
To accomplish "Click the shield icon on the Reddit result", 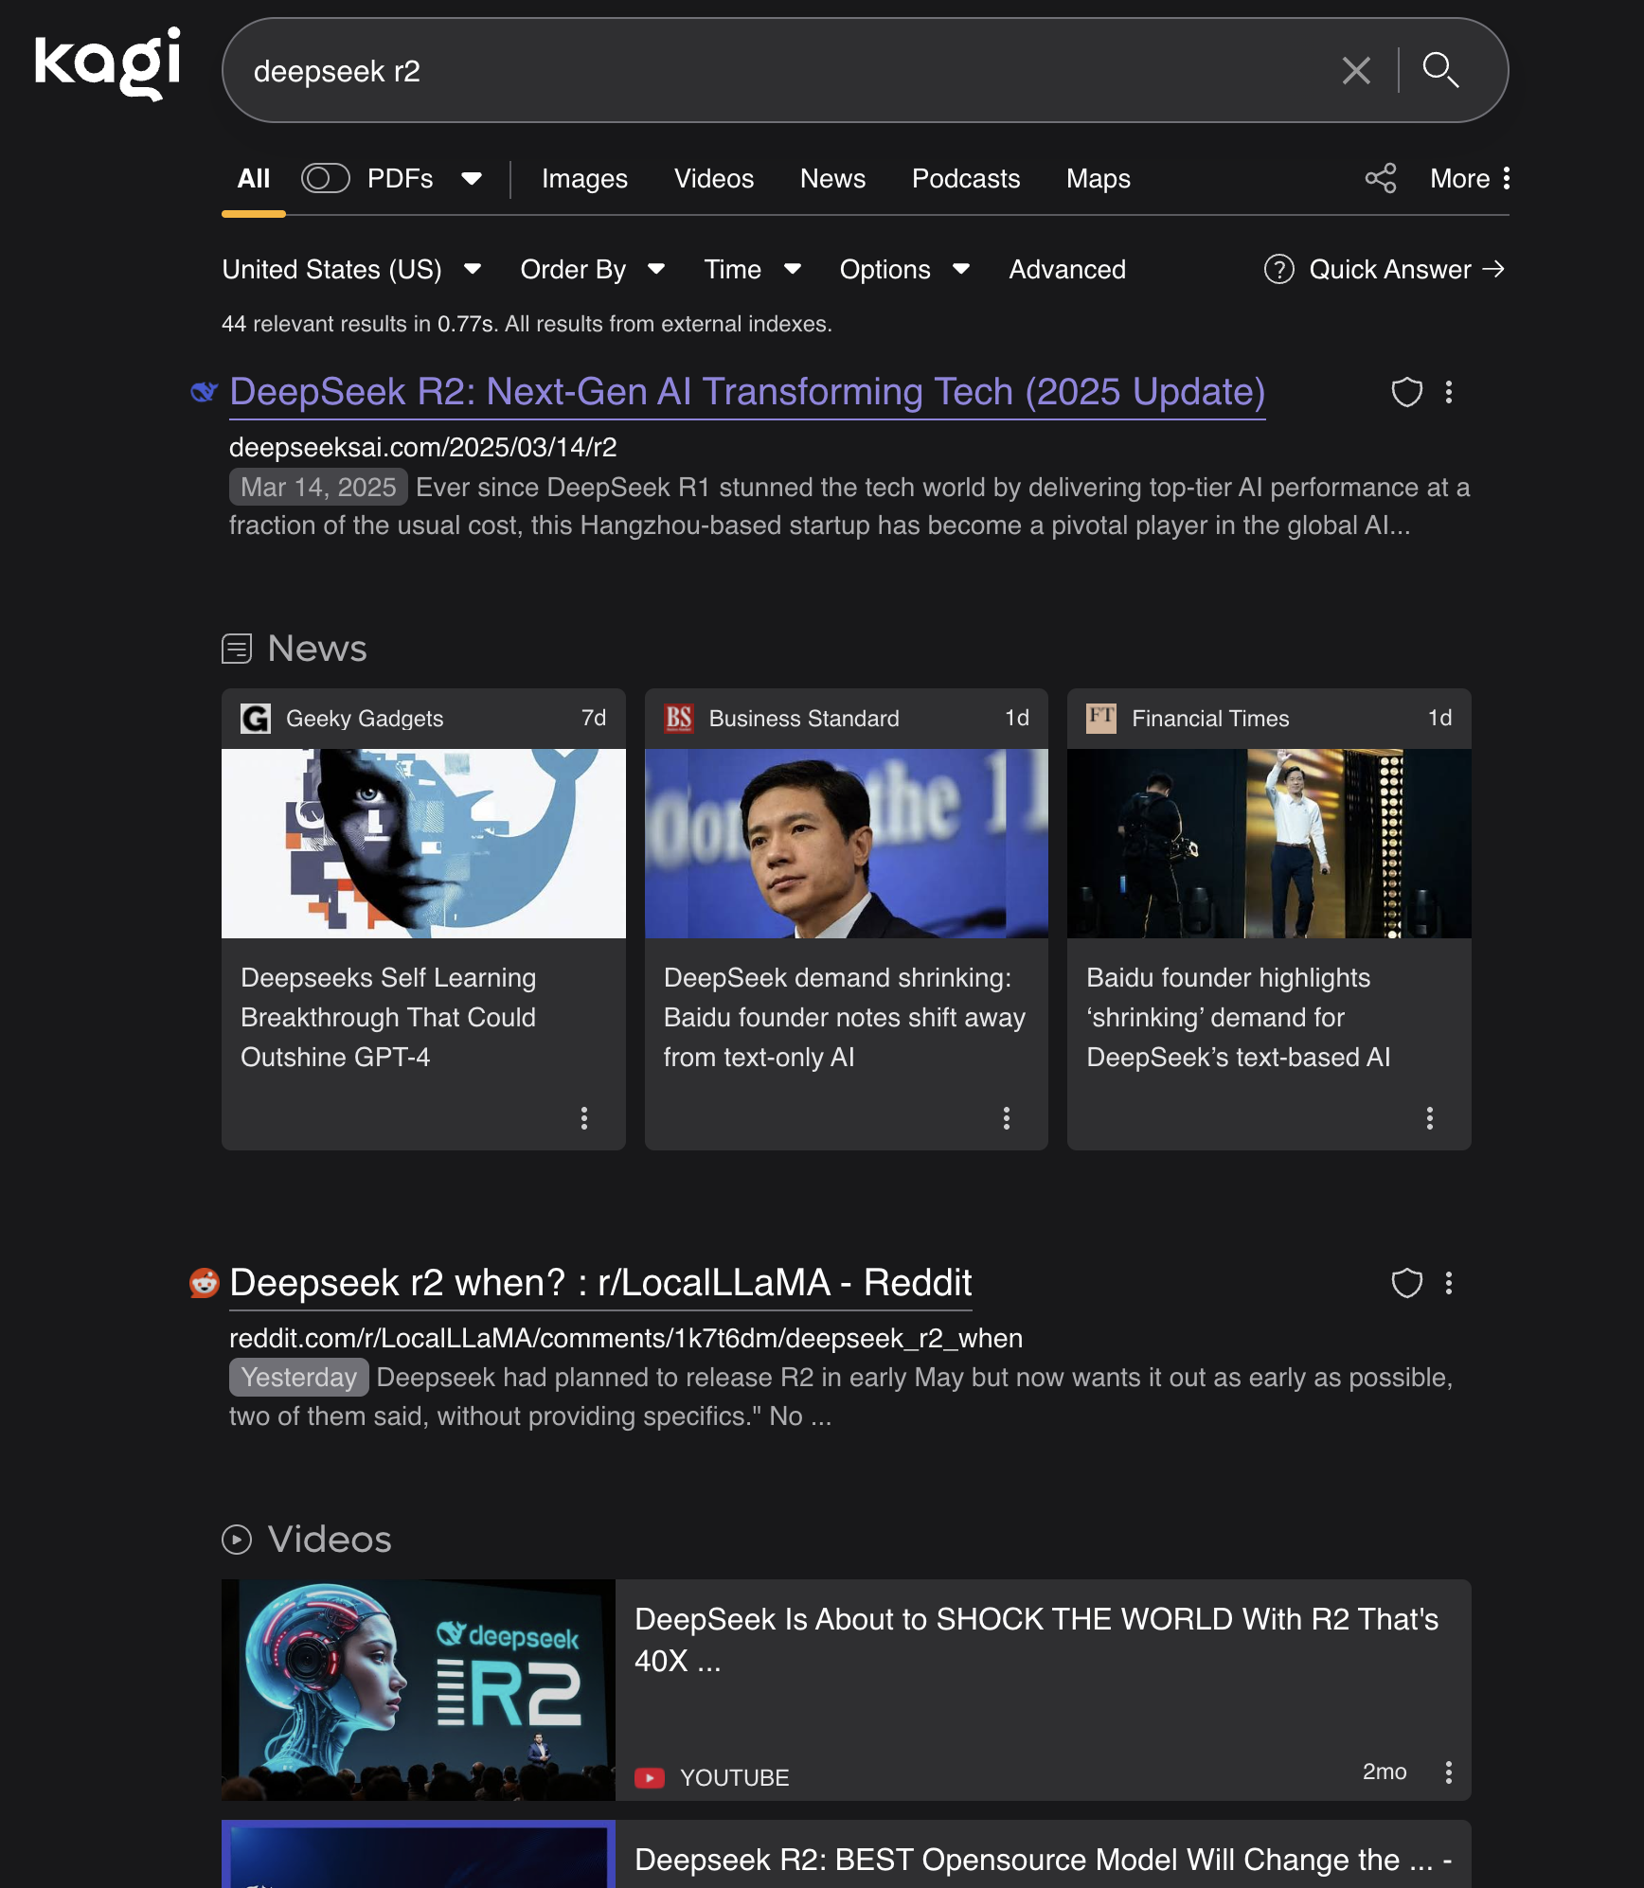I will point(1406,1283).
